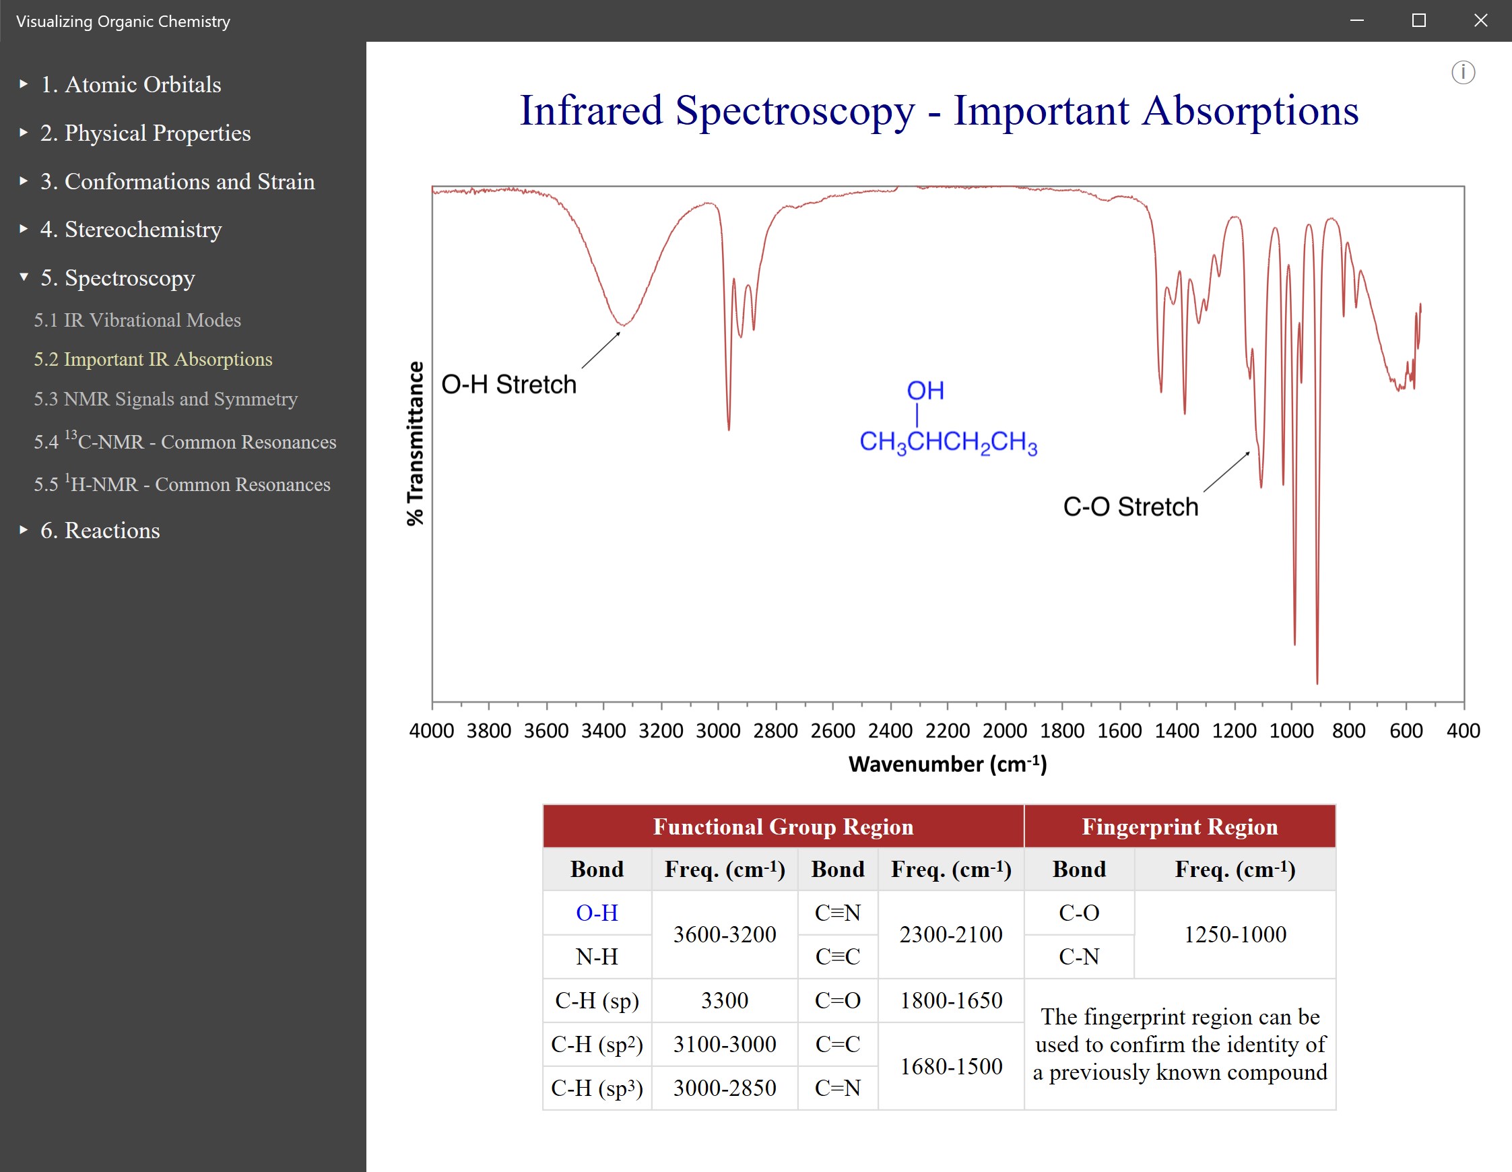The width and height of the screenshot is (1512, 1172).
Task: Open 5.5 1H-NMR Common Resonances
Action: point(182,484)
